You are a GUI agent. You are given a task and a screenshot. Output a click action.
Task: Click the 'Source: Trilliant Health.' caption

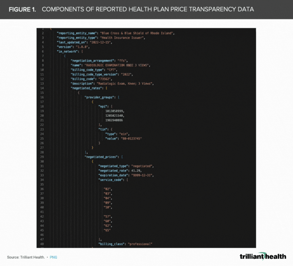coord(26,257)
